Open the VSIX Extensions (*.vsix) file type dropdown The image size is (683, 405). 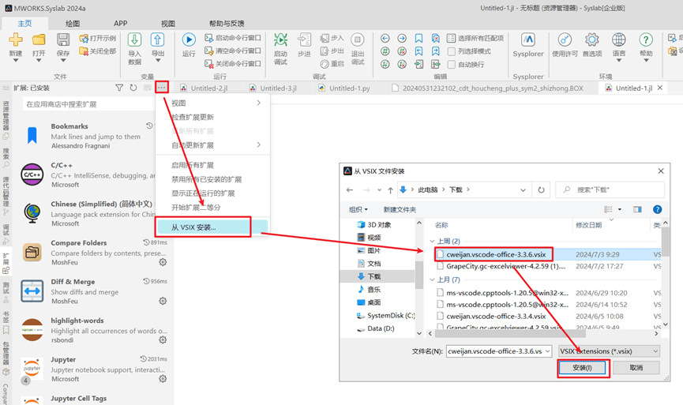pos(609,351)
